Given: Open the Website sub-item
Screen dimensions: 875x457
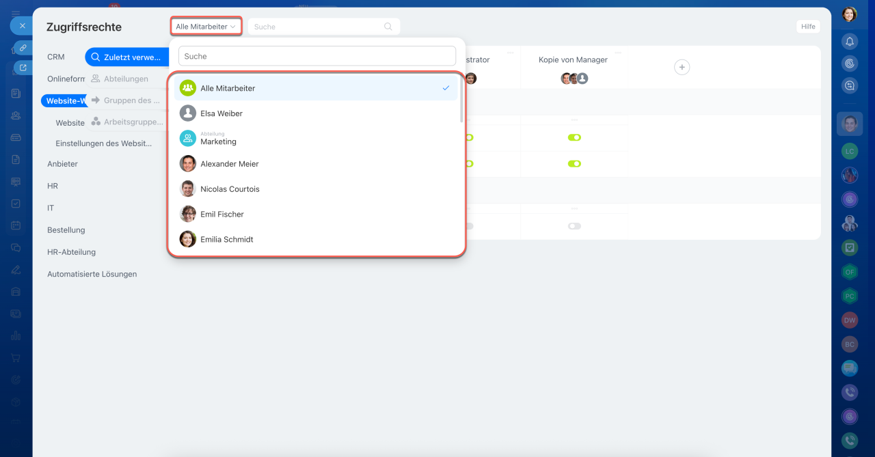Looking at the screenshot, I should (x=70, y=123).
